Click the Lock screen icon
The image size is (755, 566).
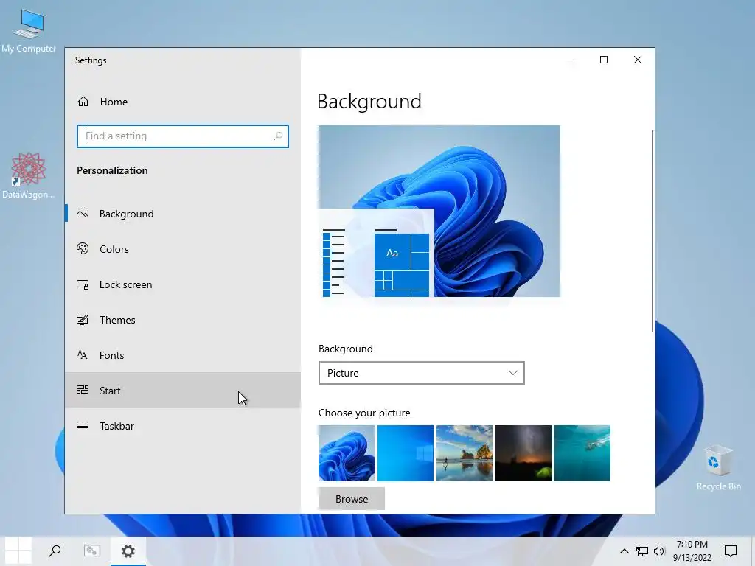click(x=83, y=284)
